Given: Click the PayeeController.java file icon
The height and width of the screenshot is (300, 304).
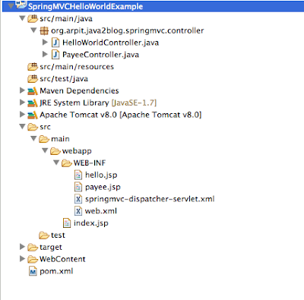Looking at the screenshot, I should pos(55,55).
